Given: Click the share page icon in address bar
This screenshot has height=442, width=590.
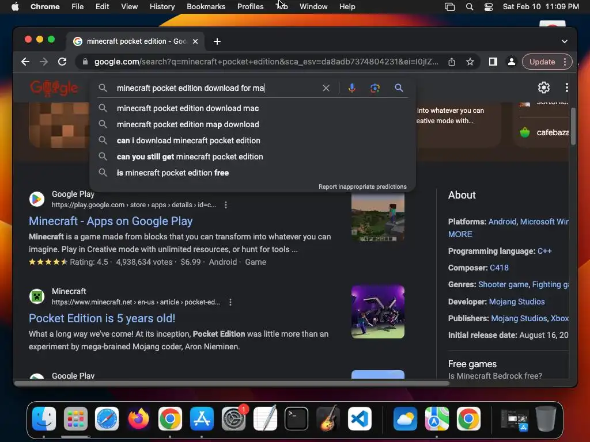Looking at the screenshot, I should (452, 62).
